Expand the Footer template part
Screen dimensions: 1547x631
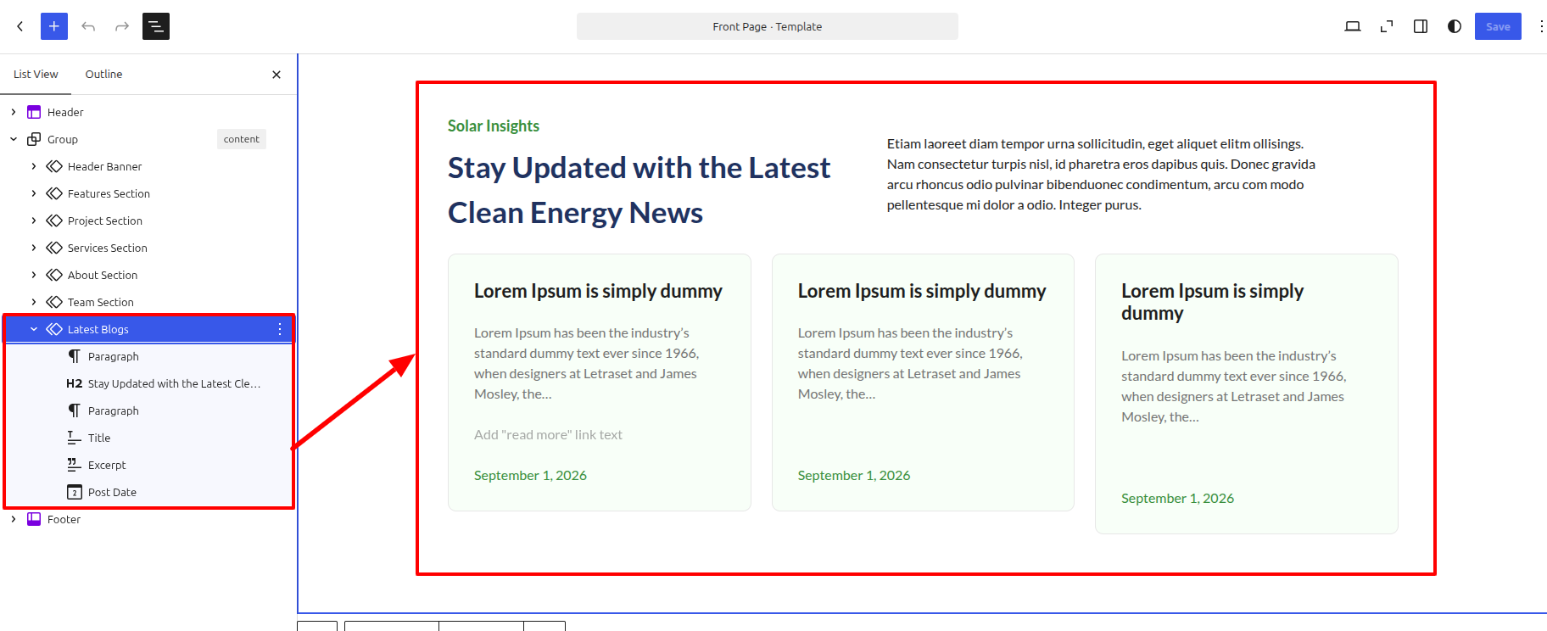(14, 519)
